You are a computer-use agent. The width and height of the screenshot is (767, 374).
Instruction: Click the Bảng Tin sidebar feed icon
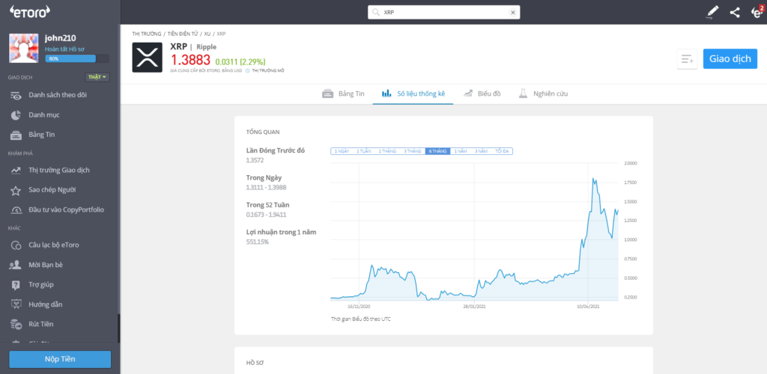(x=16, y=135)
